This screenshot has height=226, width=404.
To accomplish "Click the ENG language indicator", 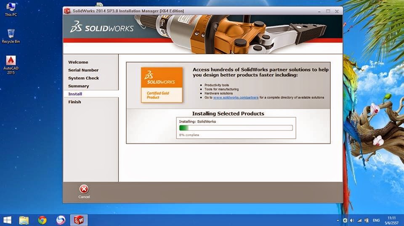I will pos(376,221).
